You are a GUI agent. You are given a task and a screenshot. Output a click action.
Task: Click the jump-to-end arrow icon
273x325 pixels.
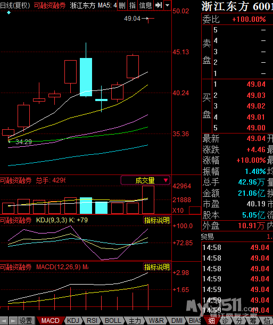(159, 5)
